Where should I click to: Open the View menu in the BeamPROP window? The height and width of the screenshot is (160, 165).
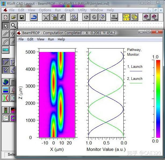[x=41, y=39]
